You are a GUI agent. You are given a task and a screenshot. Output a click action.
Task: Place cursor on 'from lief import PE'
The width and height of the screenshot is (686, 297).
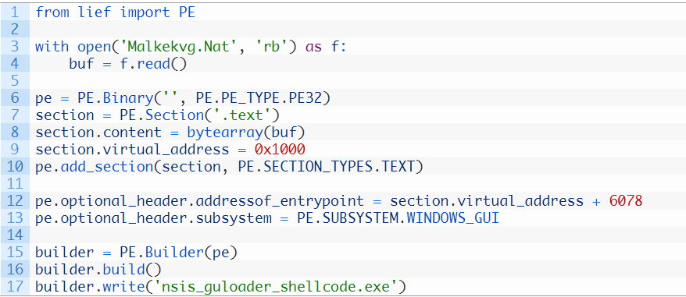(x=115, y=12)
